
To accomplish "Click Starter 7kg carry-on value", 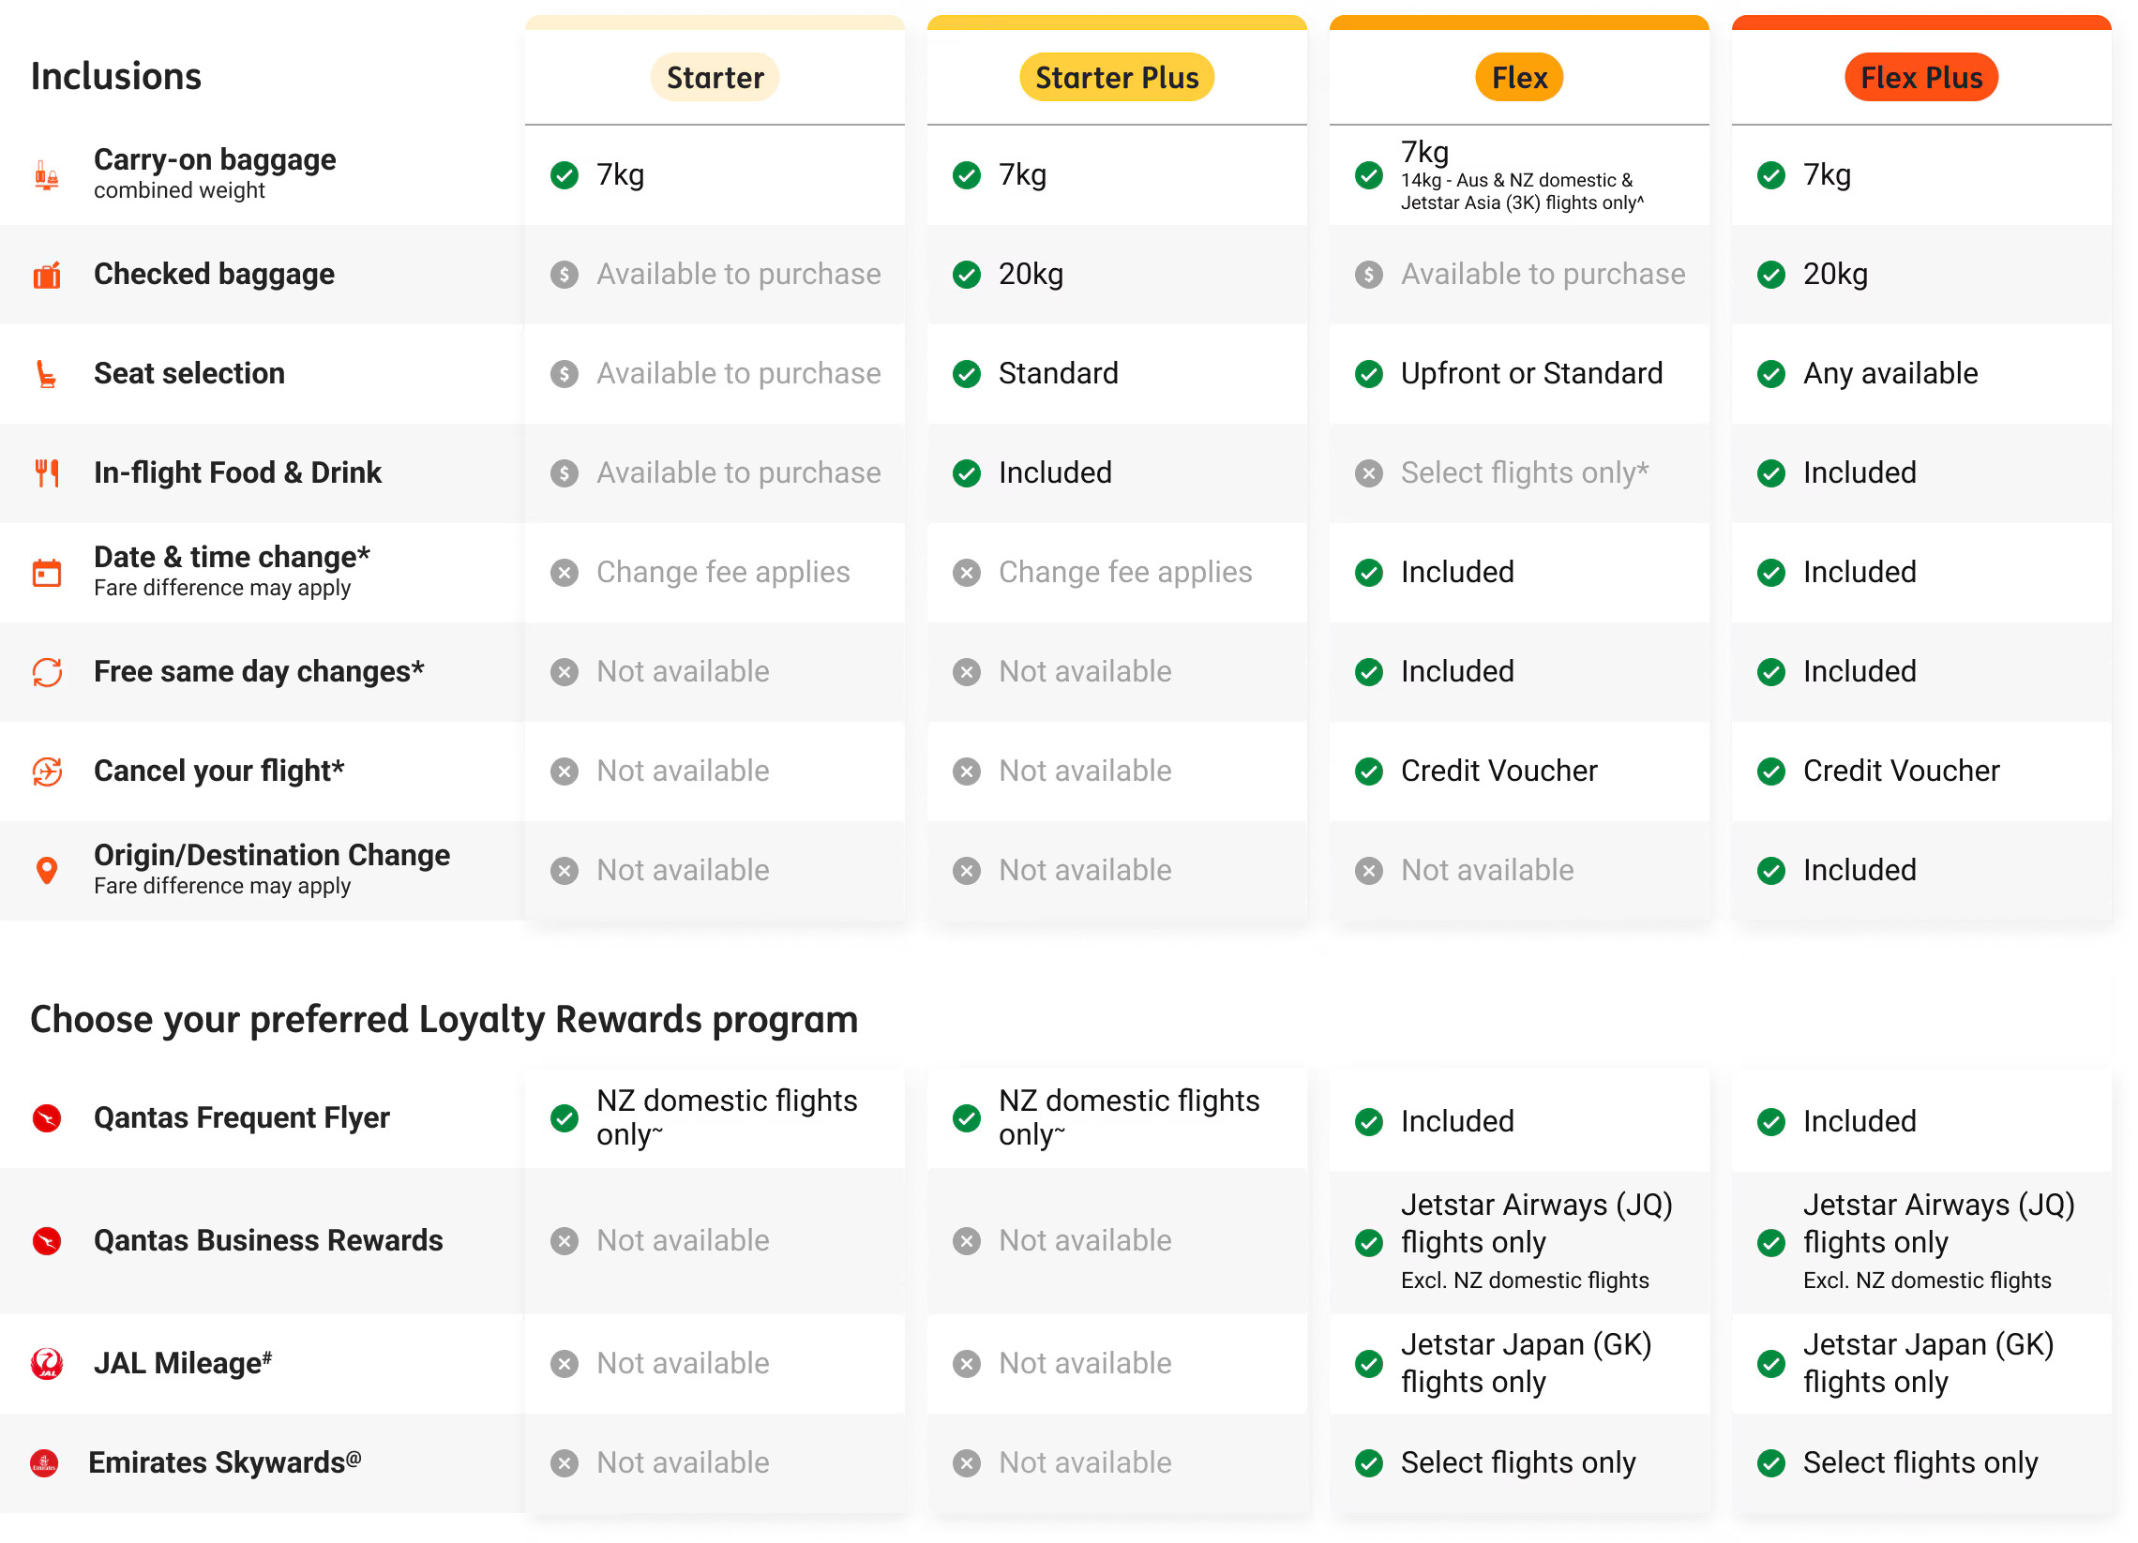I will 620,175.
